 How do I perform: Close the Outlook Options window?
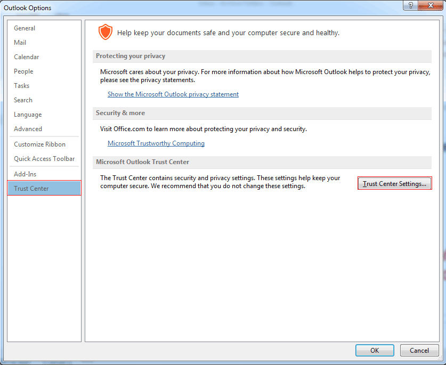(431, 5)
